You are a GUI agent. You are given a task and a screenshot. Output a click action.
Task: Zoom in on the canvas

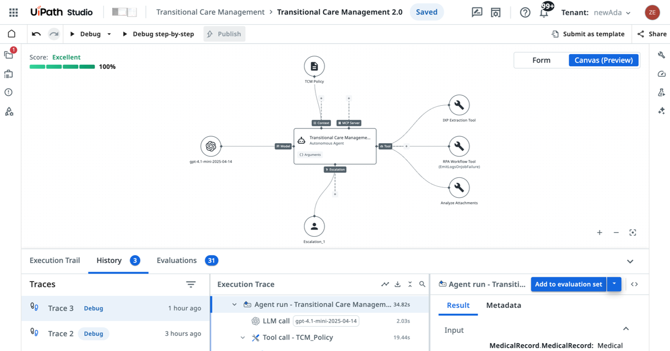click(599, 233)
